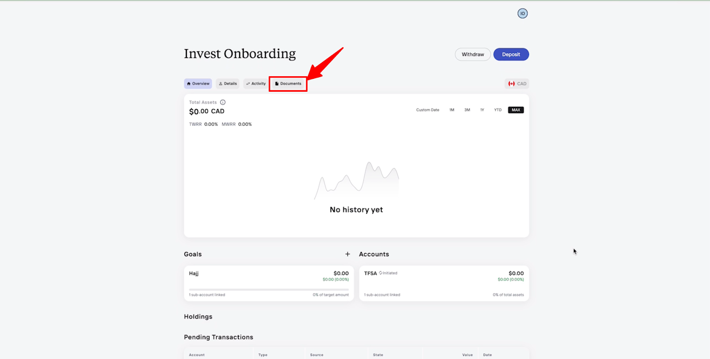This screenshot has height=359, width=710.
Task: Open the Details tab
Action: pyautogui.click(x=228, y=84)
